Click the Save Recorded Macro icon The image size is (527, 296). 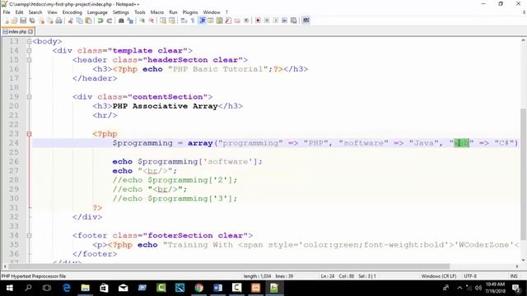tap(293, 21)
